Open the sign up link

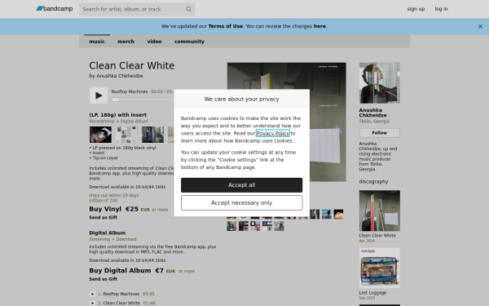pos(416,9)
